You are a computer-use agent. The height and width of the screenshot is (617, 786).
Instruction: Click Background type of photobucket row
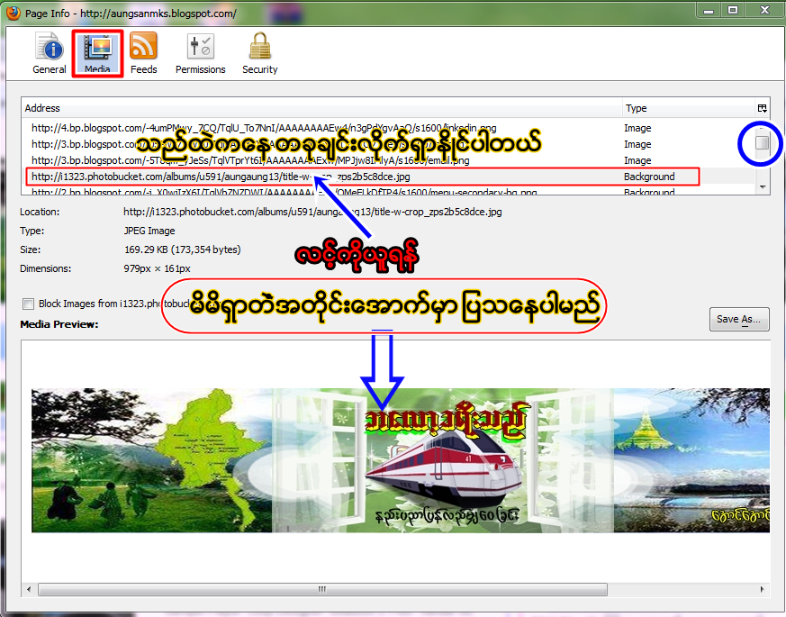tap(649, 177)
